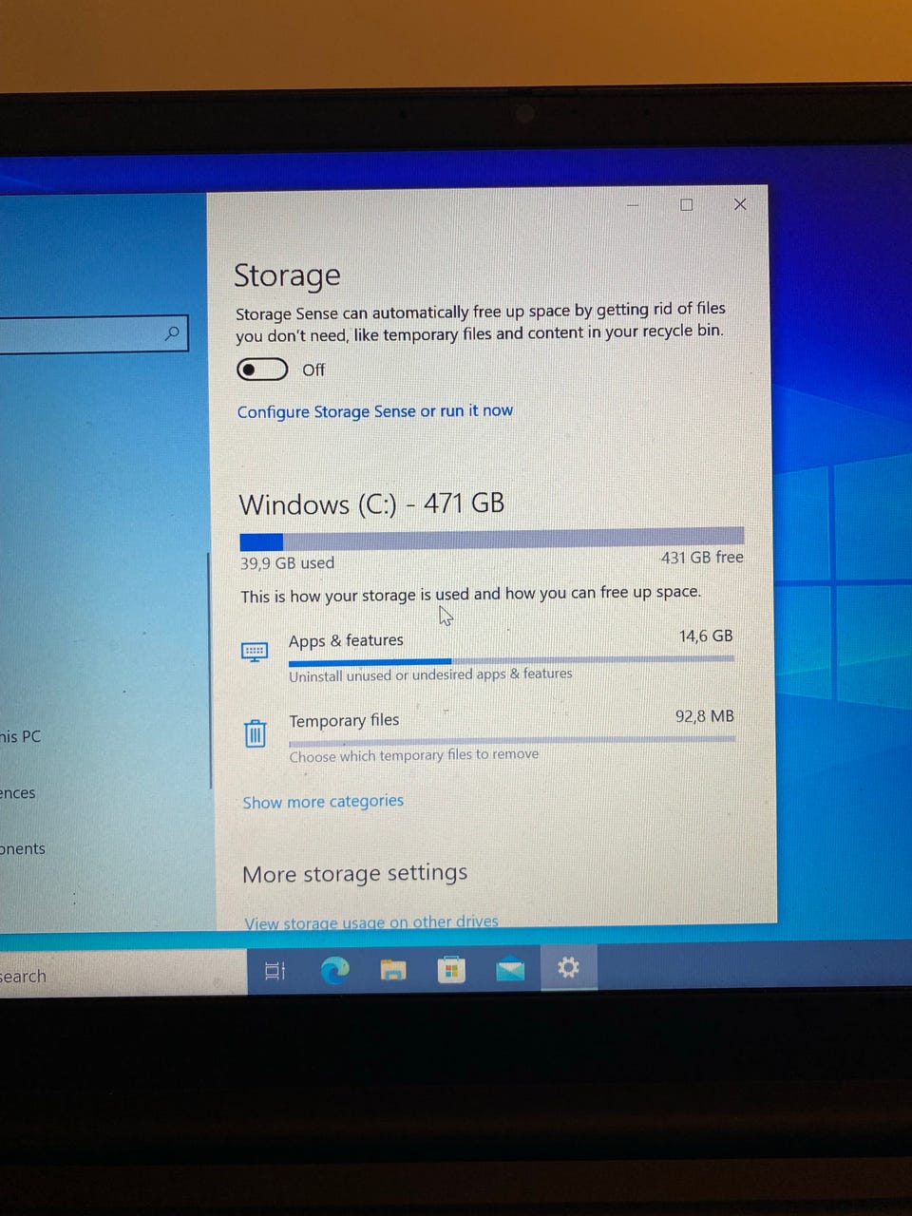Open Configure Storage Sense or run it now
This screenshot has width=912, height=1216.
click(374, 411)
